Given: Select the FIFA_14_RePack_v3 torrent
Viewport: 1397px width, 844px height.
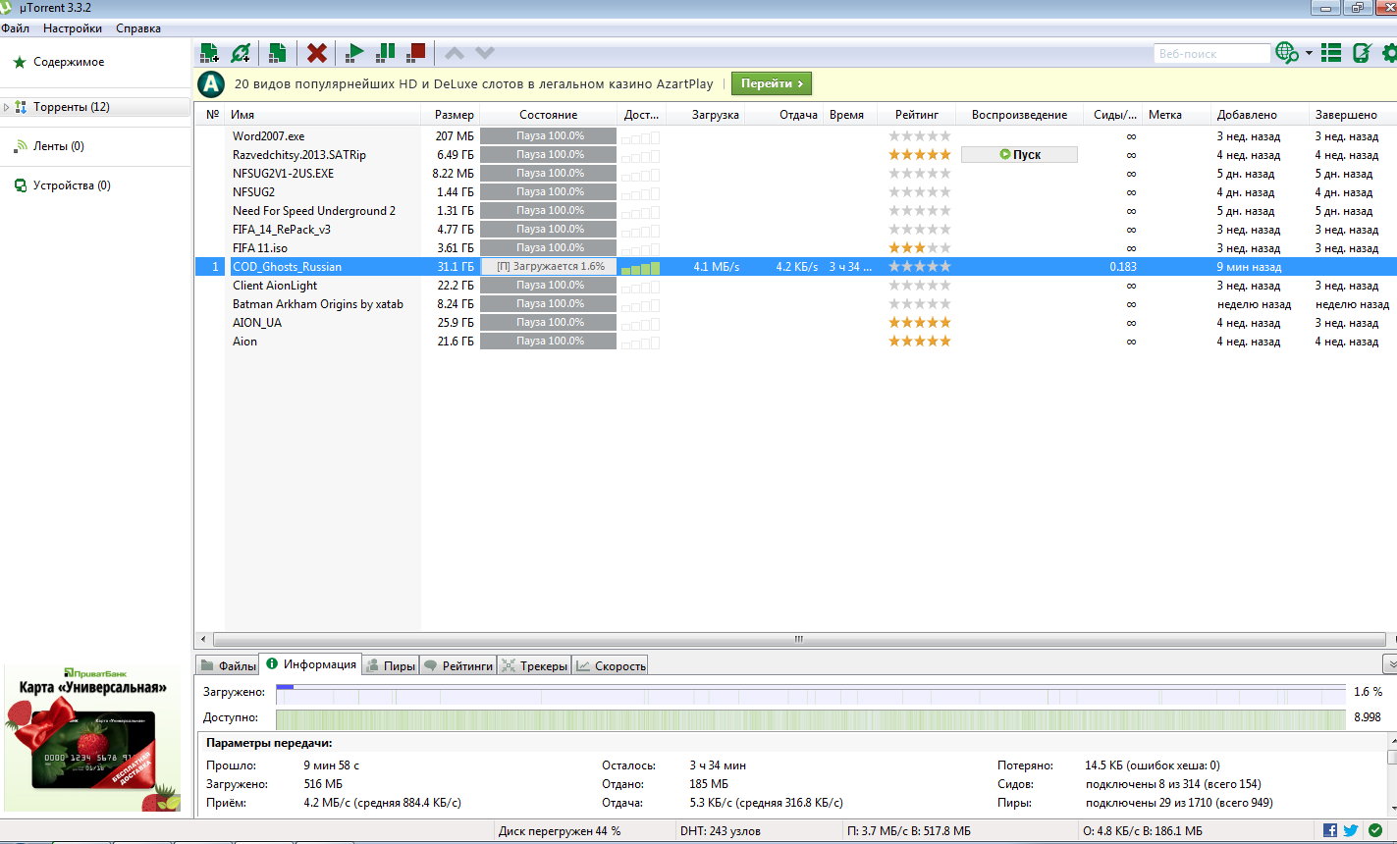Looking at the screenshot, I should pyautogui.click(x=795, y=230).
